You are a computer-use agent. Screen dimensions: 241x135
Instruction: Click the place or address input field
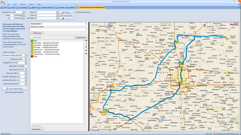coord(59,30)
